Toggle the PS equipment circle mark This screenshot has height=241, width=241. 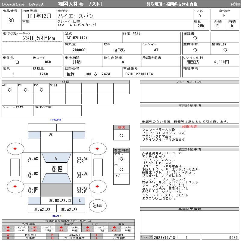coord(26,90)
